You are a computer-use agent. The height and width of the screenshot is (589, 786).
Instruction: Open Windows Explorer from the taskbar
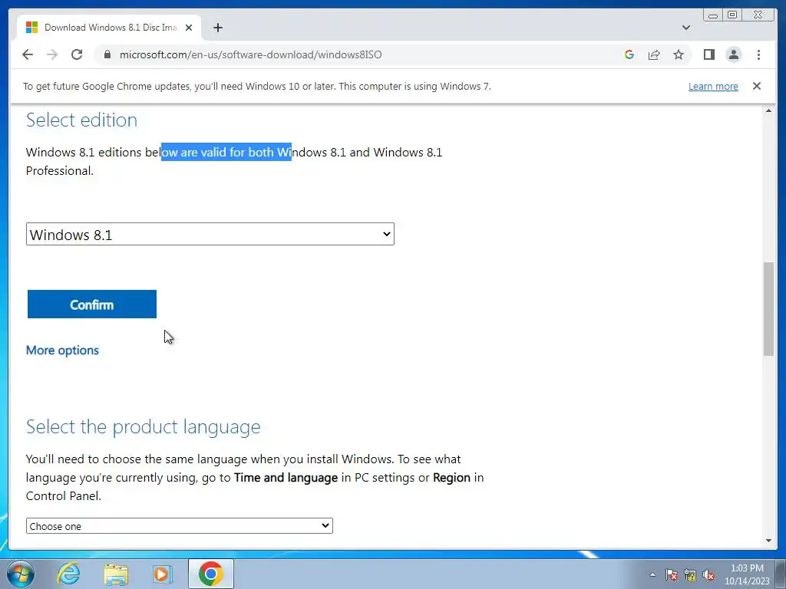pyautogui.click(x=116, y=574)
